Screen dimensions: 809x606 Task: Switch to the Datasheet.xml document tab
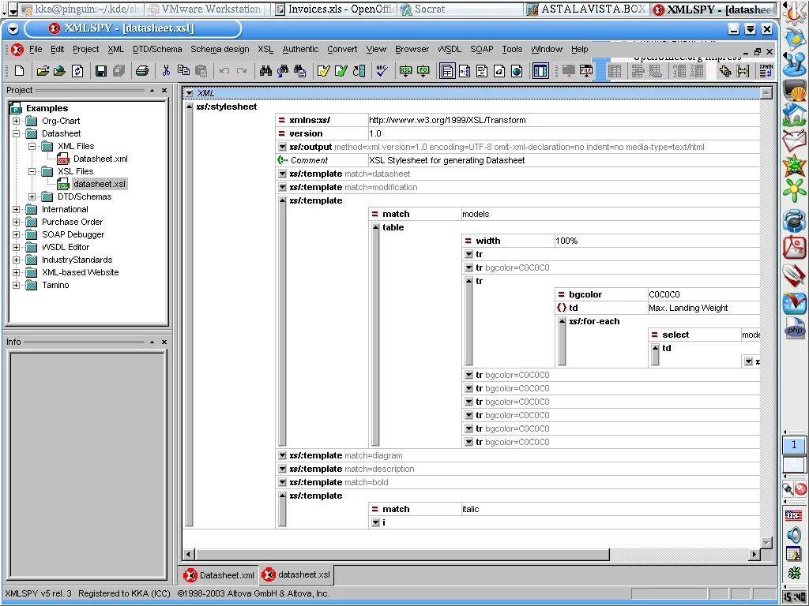point(220,575)
